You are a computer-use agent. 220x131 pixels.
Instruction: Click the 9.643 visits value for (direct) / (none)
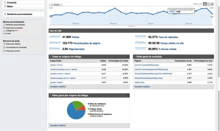(104, 65)
